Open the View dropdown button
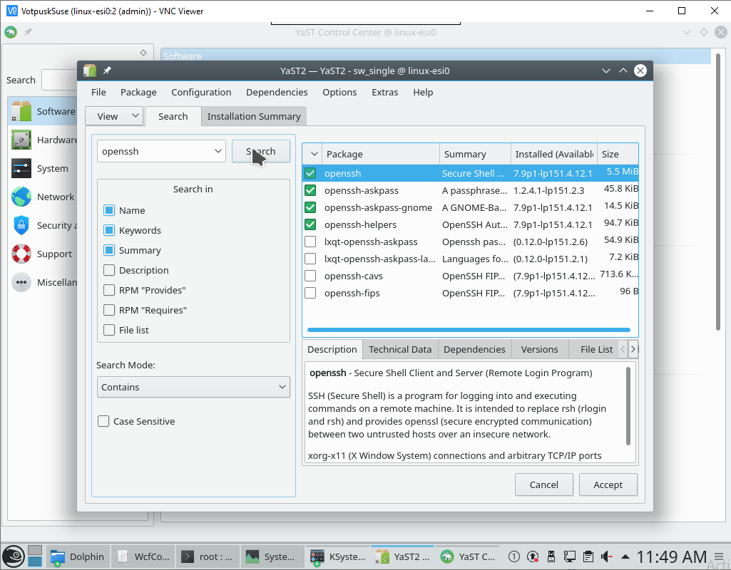This screenshot has width=731, height=570. click(114, 116)
